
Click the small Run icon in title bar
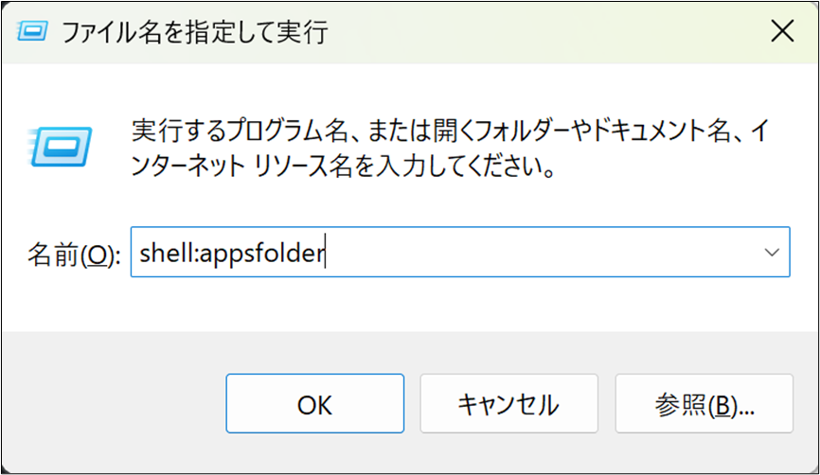(x=34, y=33)
